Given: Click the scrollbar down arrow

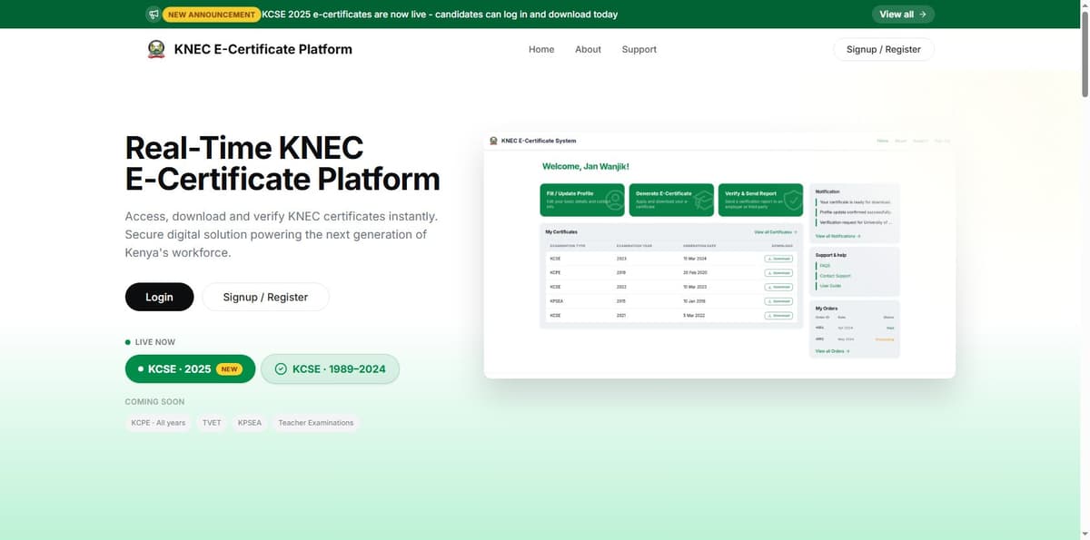Looking at the screenshot, I should pyautogui.click(x=1084, y=534).
